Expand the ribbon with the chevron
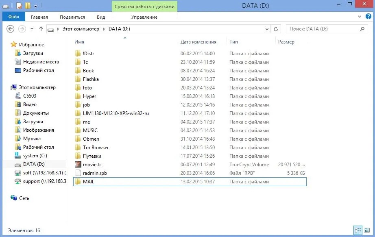The height and width of the screenshot is (237, 375). point(360,17)
